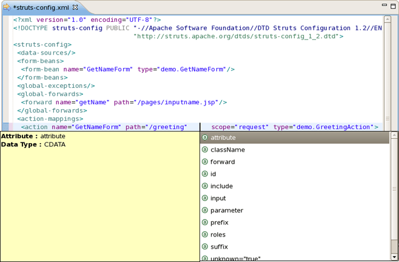The height and width of the screenshot is (262, 399).
Task: Choose 'attribute' from the completion list
Action: (223, 138)
